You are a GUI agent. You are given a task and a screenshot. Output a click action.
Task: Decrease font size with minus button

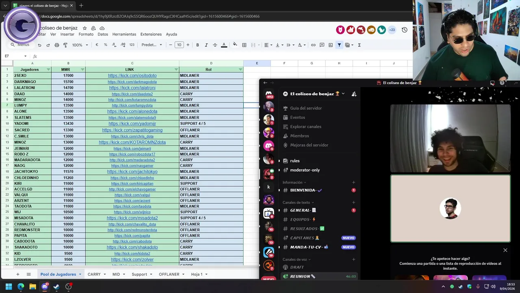tap(171, 45)
